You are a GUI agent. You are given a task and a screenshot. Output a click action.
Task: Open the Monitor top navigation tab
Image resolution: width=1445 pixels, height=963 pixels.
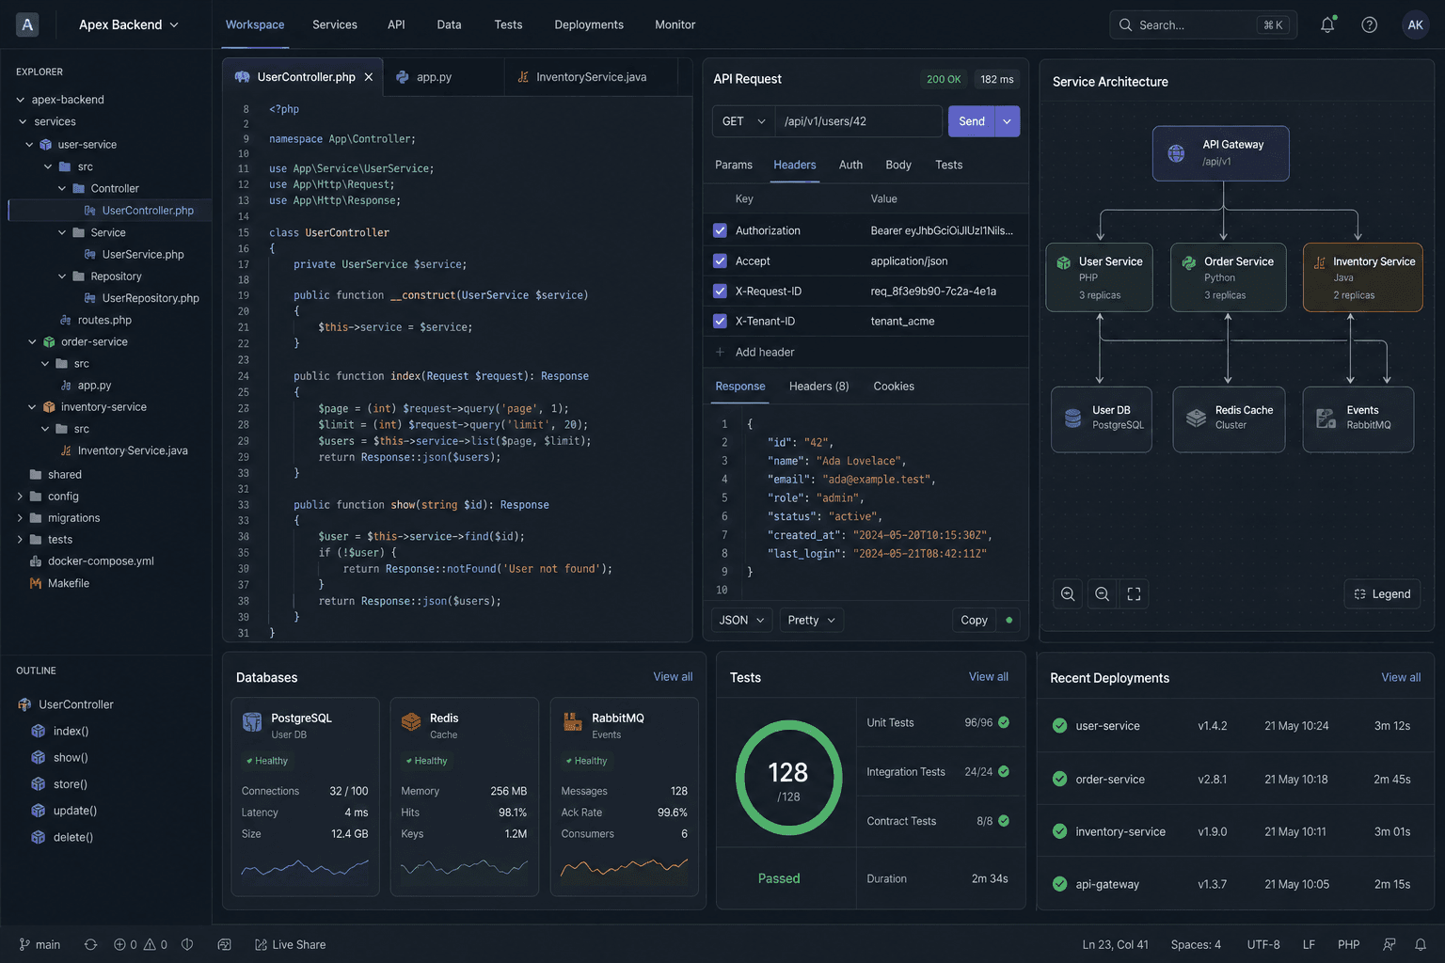coord(675,24)
